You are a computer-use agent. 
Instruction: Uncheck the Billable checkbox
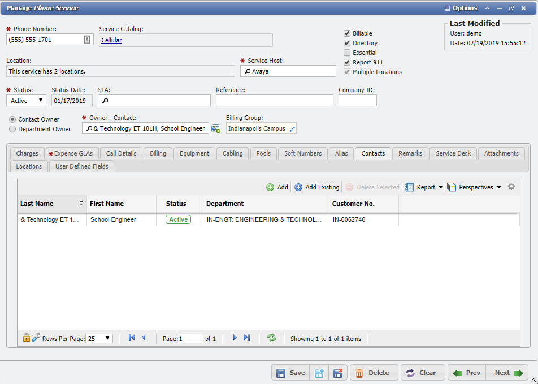[346, 33]
